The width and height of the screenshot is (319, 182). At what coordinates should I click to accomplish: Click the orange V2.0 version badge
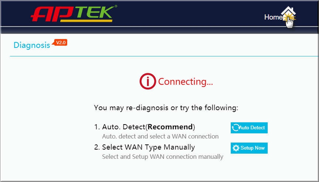[x=60, y=43]
